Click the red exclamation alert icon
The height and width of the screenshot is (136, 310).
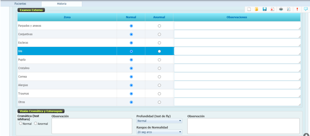tap(297, 9)
